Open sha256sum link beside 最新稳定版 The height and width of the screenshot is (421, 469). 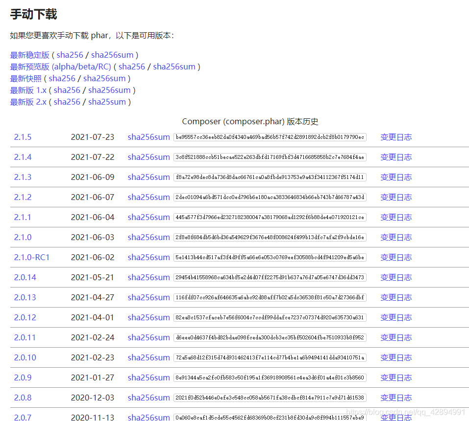pyautogui.click(x=112, y=55)
